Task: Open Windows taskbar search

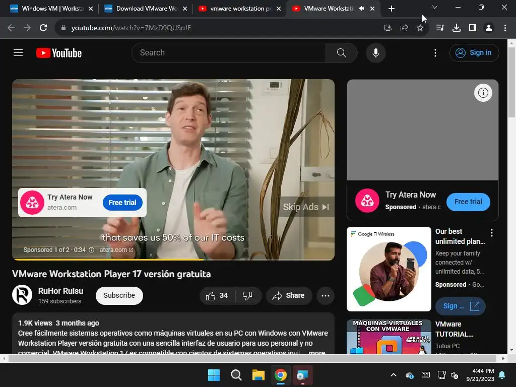Action: tap(236, 375)
